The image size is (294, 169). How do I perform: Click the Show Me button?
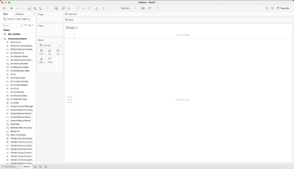pyautogui.click(x=283, y=8)
